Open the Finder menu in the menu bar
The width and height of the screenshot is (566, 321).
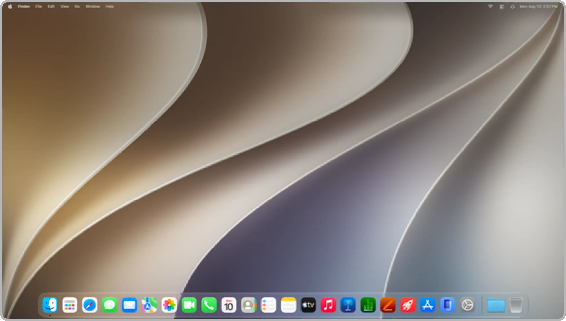point(24,6)
